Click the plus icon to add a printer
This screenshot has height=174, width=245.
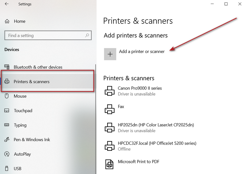(110, 54)
